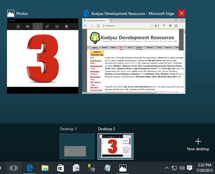Open the chart document taskbar icon

click(76, 168)
